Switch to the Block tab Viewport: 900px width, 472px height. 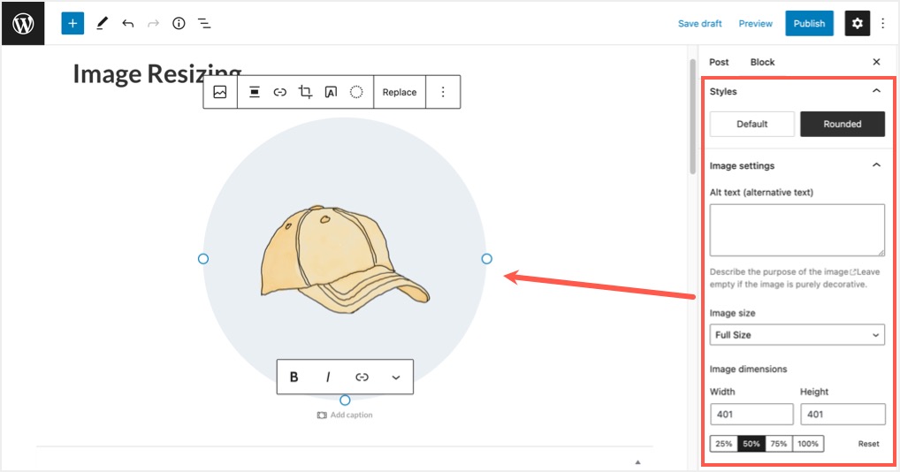762,62
